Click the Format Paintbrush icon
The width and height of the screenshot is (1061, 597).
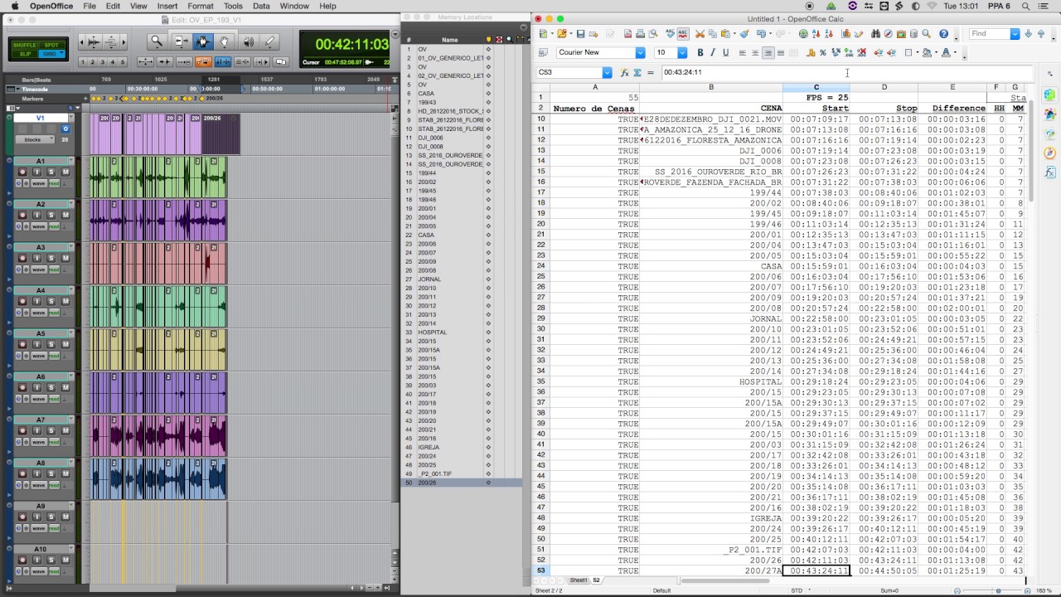pyautogui.click(x=744, y=34)
